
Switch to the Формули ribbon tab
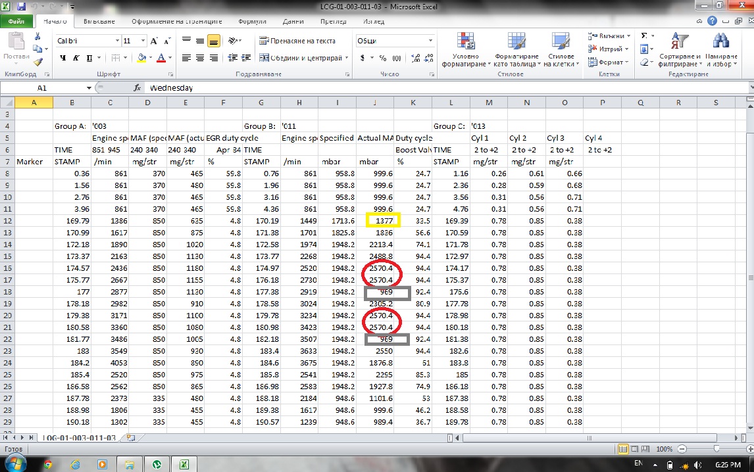tap(252, 21)
